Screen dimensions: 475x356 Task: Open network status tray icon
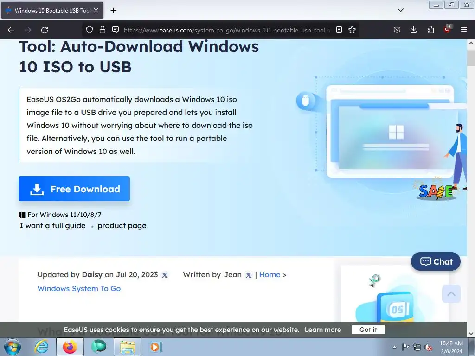click(417, 347)
